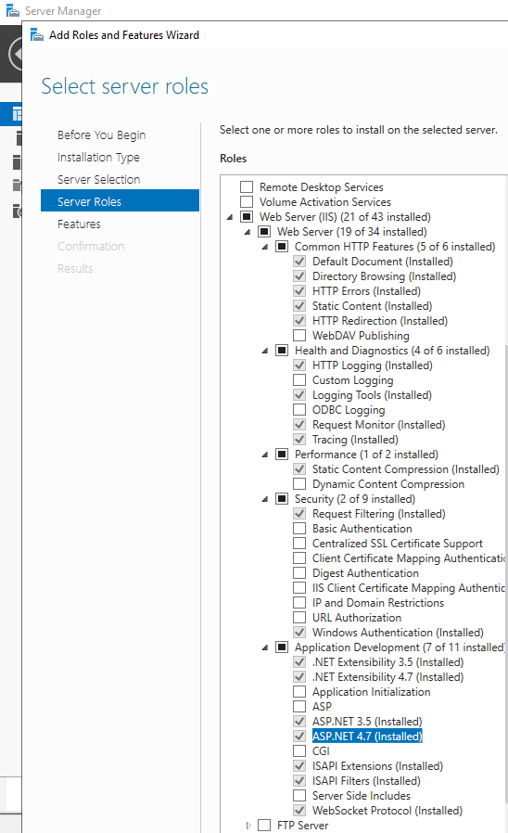
Task: Collapse the Web Server (IIS) role node
Action: coord(230,217)
